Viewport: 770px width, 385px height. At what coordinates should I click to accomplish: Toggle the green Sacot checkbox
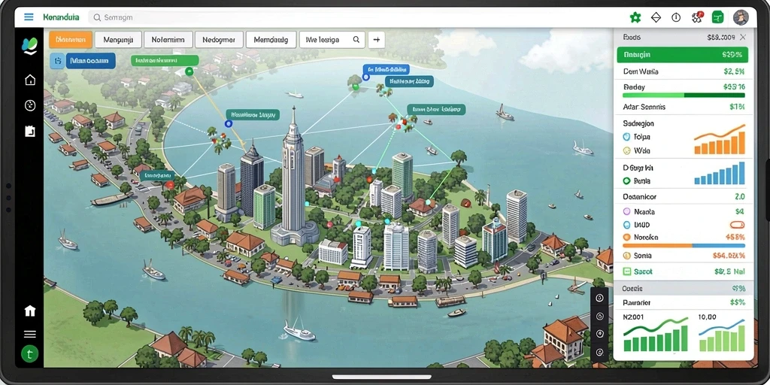(x=626, y=271)
